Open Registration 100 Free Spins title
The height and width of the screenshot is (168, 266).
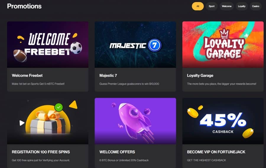[41, 152]
